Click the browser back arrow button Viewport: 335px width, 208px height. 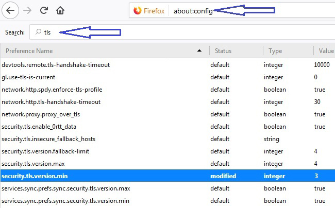click(x=10, y=10)
